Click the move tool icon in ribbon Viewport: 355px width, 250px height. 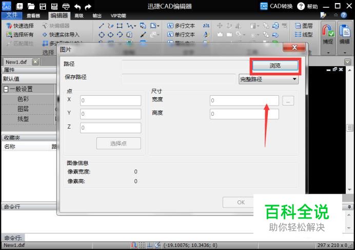click(x=220, y=26)
